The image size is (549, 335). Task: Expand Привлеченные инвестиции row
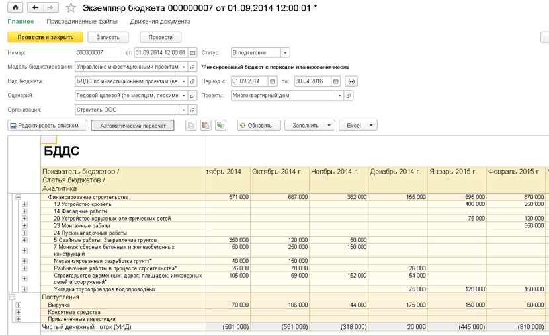(19, 319)
